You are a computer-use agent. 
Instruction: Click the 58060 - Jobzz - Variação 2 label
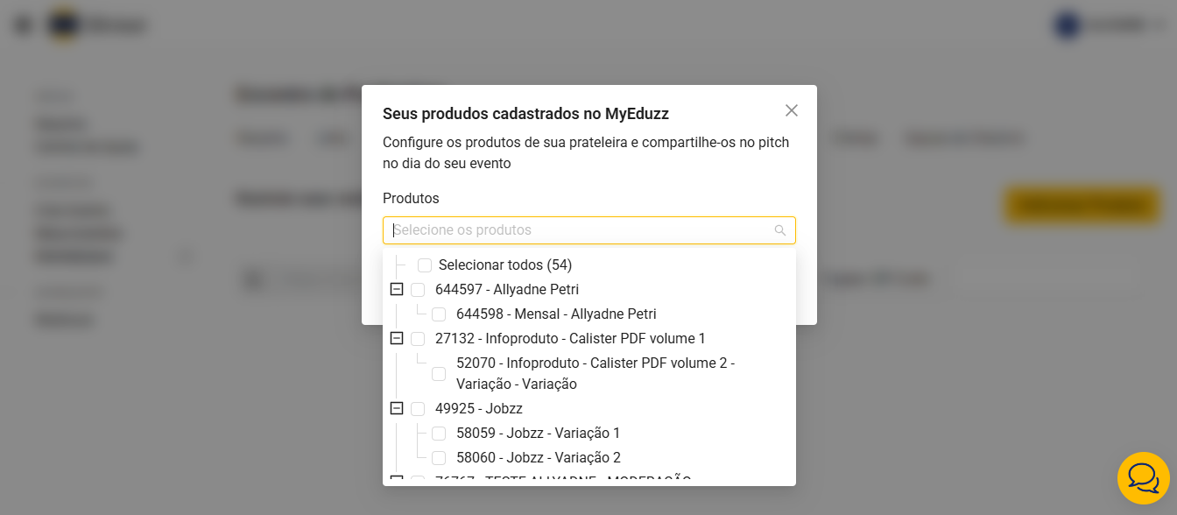[538, 458]
